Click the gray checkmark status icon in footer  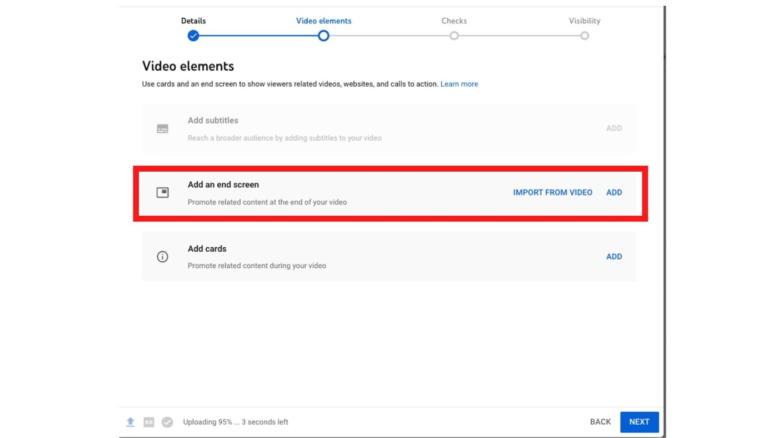coord(167,422)
